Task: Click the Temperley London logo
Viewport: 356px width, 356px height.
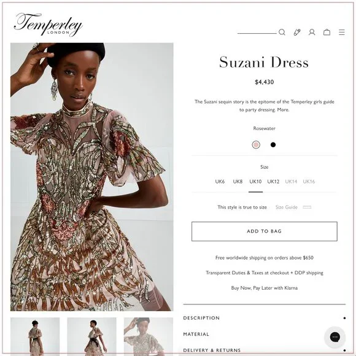Action: [x=48, y=25]
